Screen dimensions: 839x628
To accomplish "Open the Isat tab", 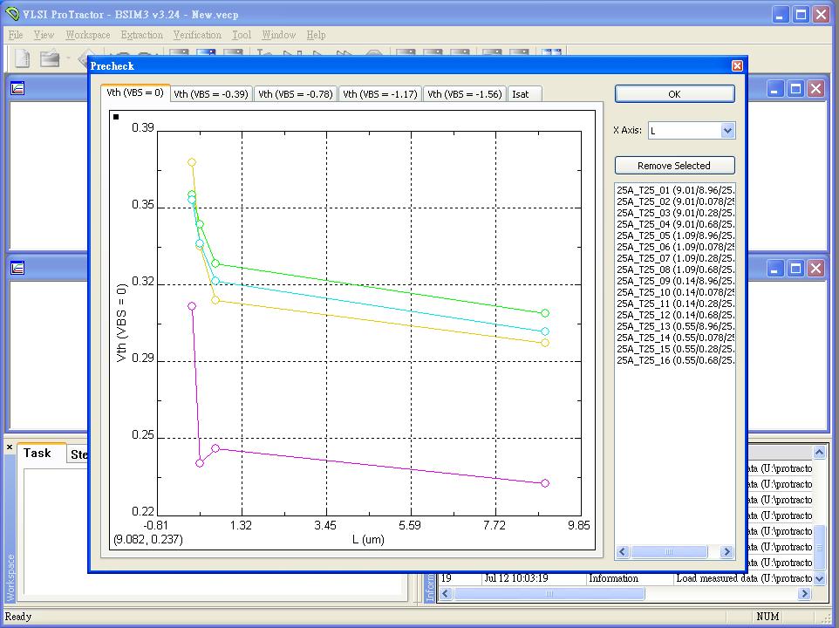I will (x=521, y=94).
